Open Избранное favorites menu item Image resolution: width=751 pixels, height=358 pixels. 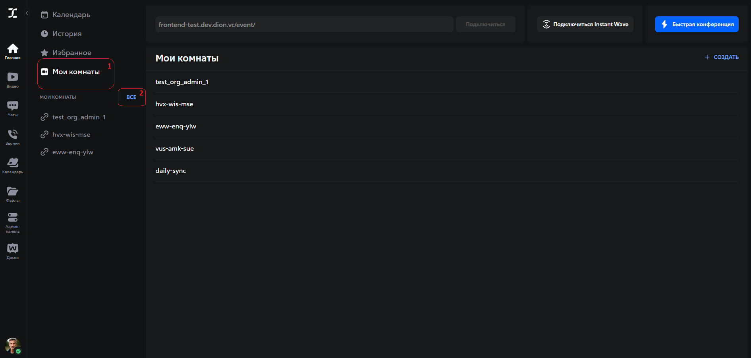pyautogui.click(x=71, y=53)
